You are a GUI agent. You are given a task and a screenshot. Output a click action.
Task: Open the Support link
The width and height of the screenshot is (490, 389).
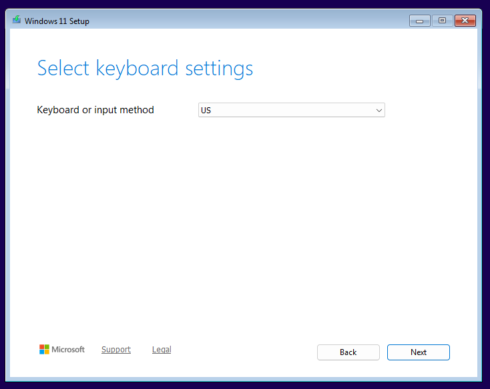(x=116, y=350)
